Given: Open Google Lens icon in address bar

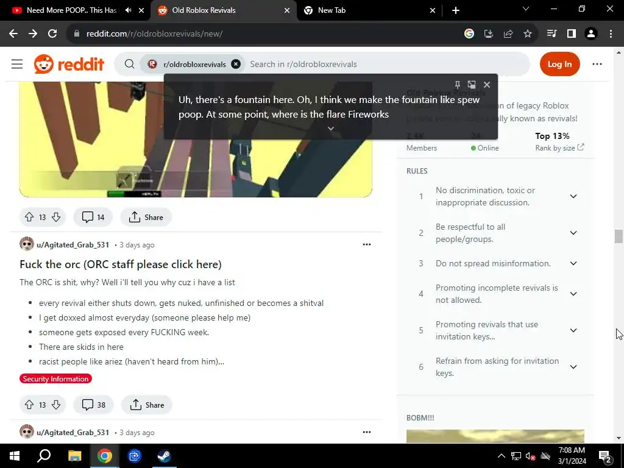Looking at the screenshot, I should [x=469, y=34].
